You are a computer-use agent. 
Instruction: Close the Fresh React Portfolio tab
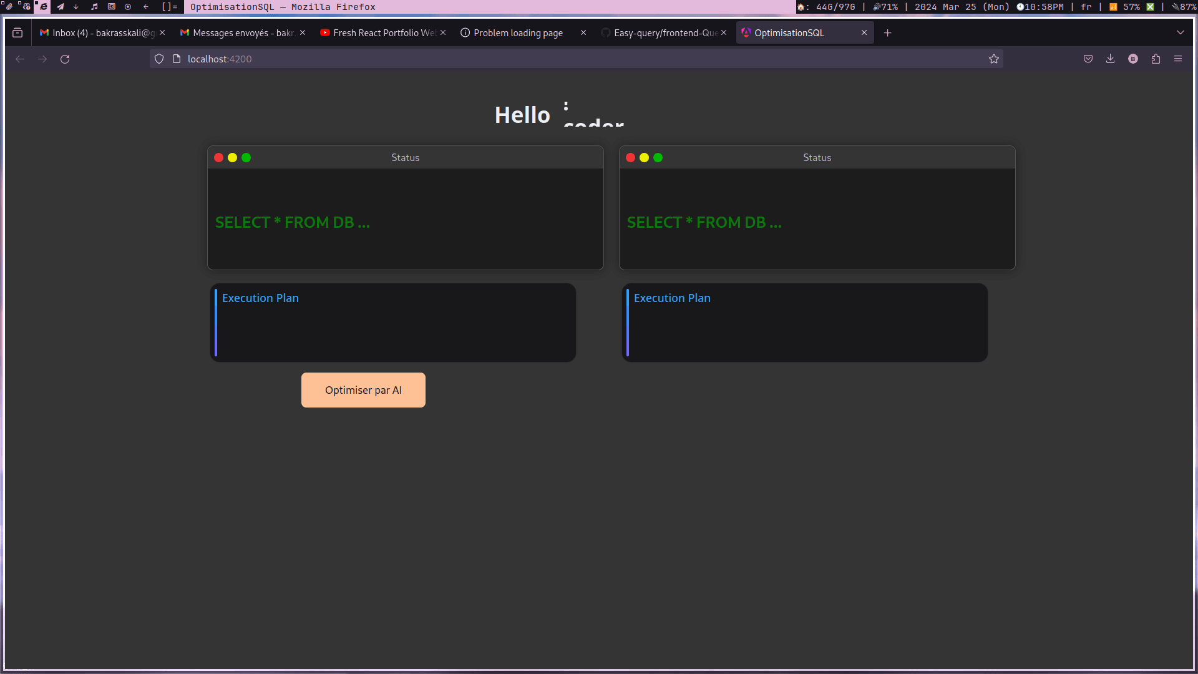tap(443, 32)
